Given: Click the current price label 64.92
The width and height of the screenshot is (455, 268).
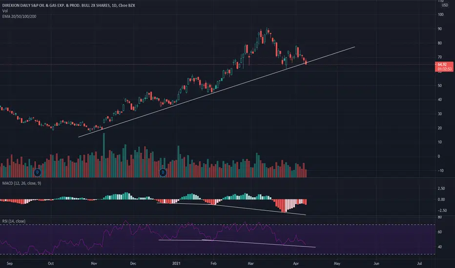Looking at the screenshot, I should pos(442,64).
